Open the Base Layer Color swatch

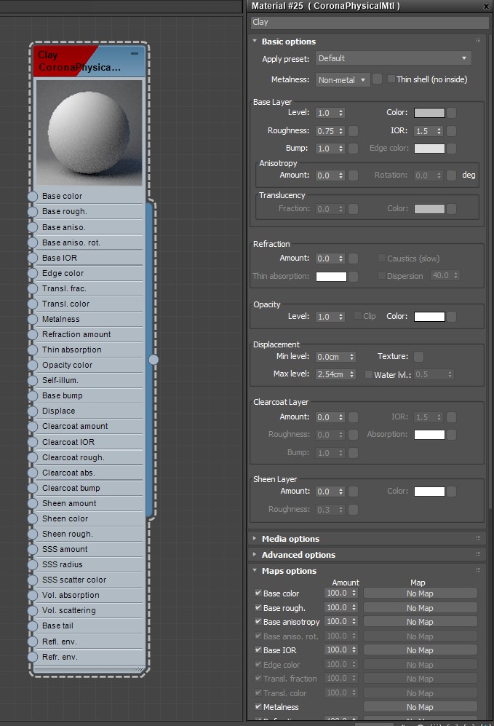(429, 113)
